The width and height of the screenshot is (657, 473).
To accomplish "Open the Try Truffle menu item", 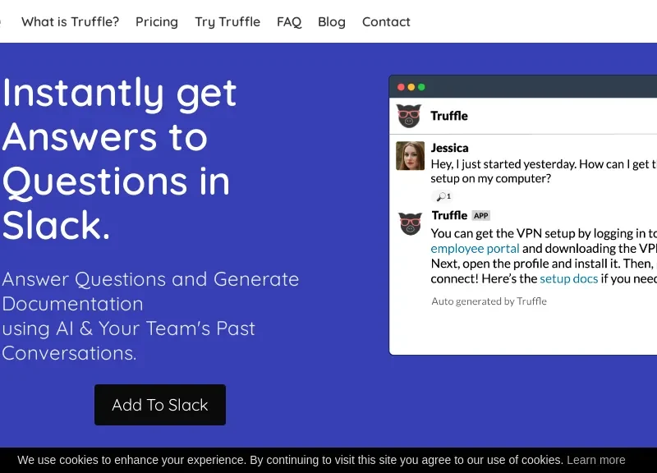I will 227,22.
